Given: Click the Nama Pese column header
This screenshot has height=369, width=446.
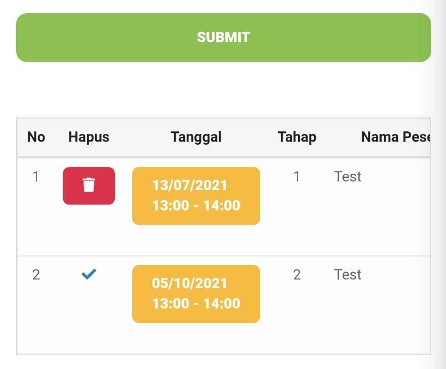Looking at the screenshot, I should tap(395, 137).
